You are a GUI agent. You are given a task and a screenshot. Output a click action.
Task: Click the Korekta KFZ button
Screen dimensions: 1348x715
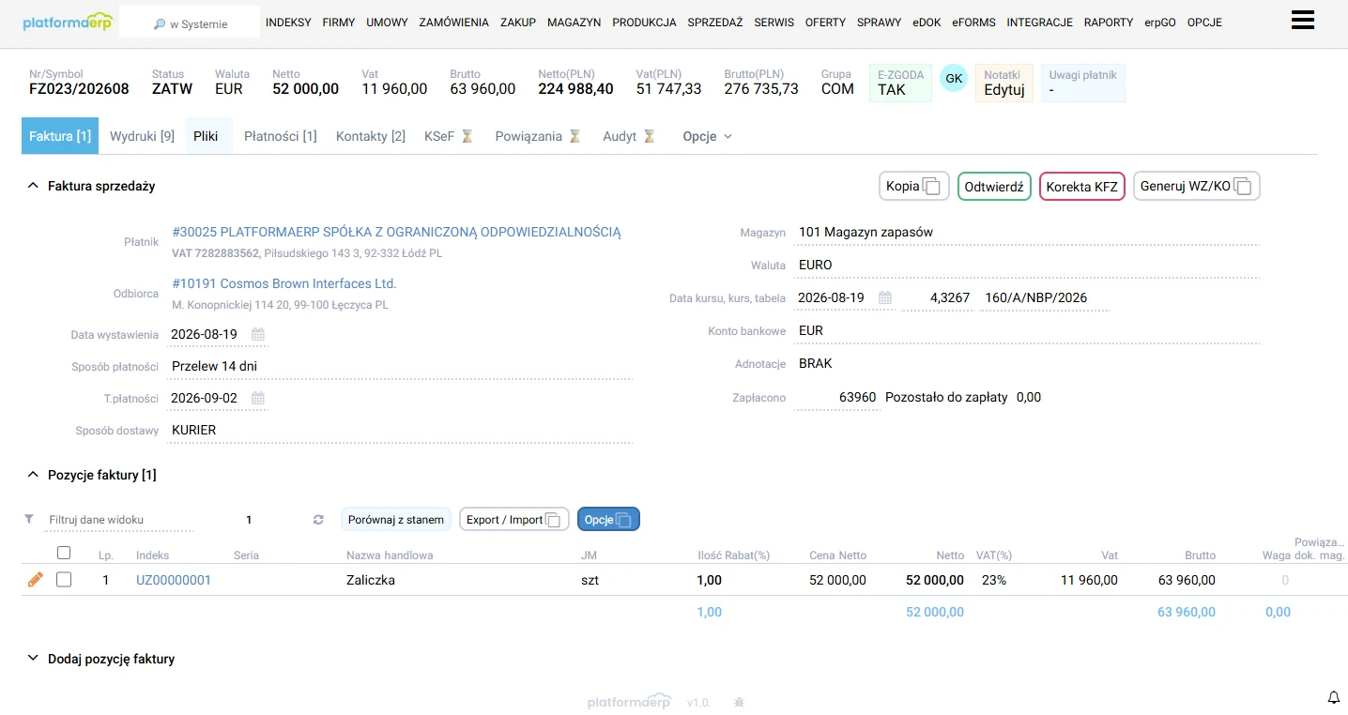pos(1081,186)
